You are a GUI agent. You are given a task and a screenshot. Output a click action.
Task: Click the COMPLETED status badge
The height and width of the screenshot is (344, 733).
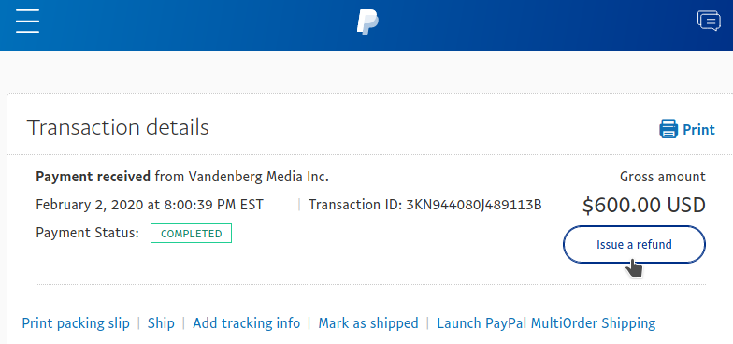(191, 234)
